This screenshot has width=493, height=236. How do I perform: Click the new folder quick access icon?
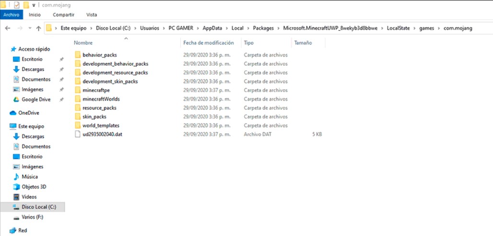(x=26, y=5)
